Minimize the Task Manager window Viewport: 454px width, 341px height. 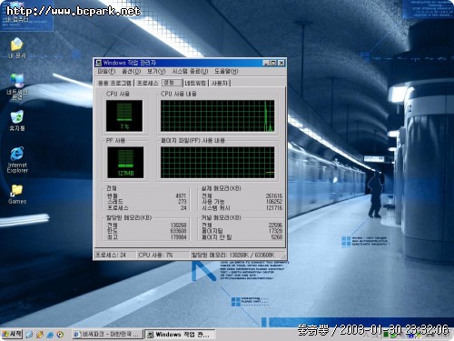click(x=266, y=63)
